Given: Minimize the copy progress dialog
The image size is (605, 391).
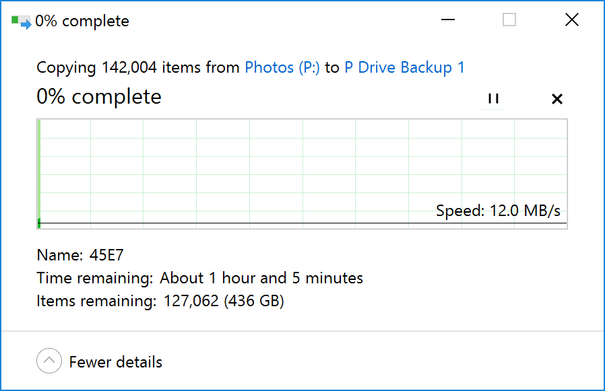Looking at the screenshot, I should 448,20.
